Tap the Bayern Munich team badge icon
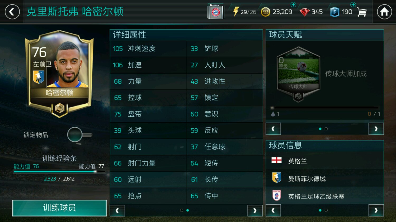The width and height of the screenshot is (396, 222). click(x=216, y=12)
